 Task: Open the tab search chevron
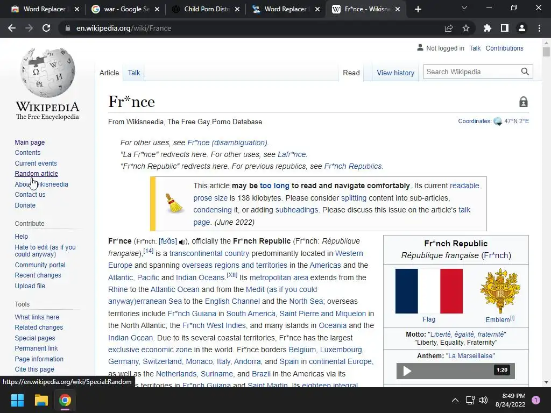tap(464, 8)
